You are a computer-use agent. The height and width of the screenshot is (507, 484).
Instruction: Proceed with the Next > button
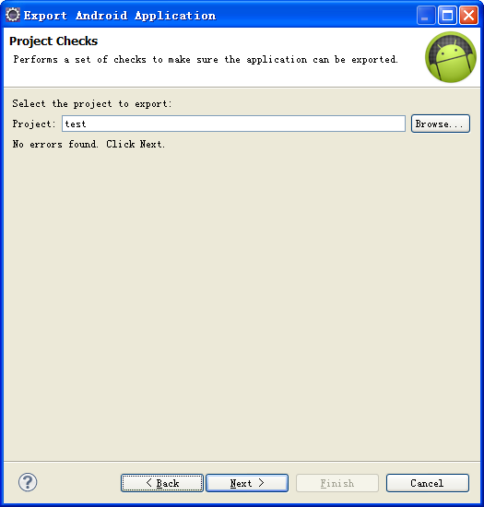click(x=247, y=483)
